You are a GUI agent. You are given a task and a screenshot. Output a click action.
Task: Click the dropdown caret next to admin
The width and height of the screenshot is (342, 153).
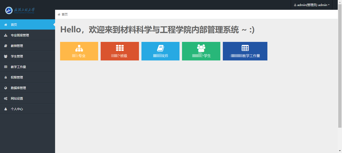click(x=329, y=5)
